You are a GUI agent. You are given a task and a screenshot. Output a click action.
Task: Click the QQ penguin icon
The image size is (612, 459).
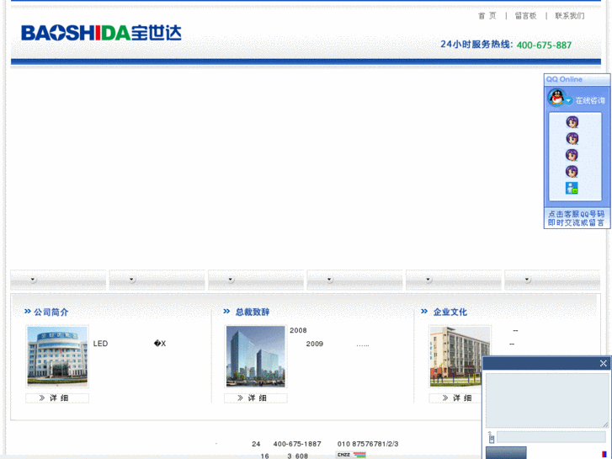(x=556, y=98)
